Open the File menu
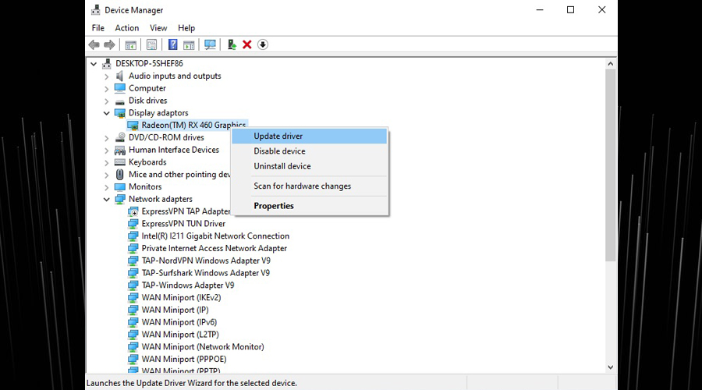Screen dimensions: 702x390 pyautogui.click(x=98, y=28)
